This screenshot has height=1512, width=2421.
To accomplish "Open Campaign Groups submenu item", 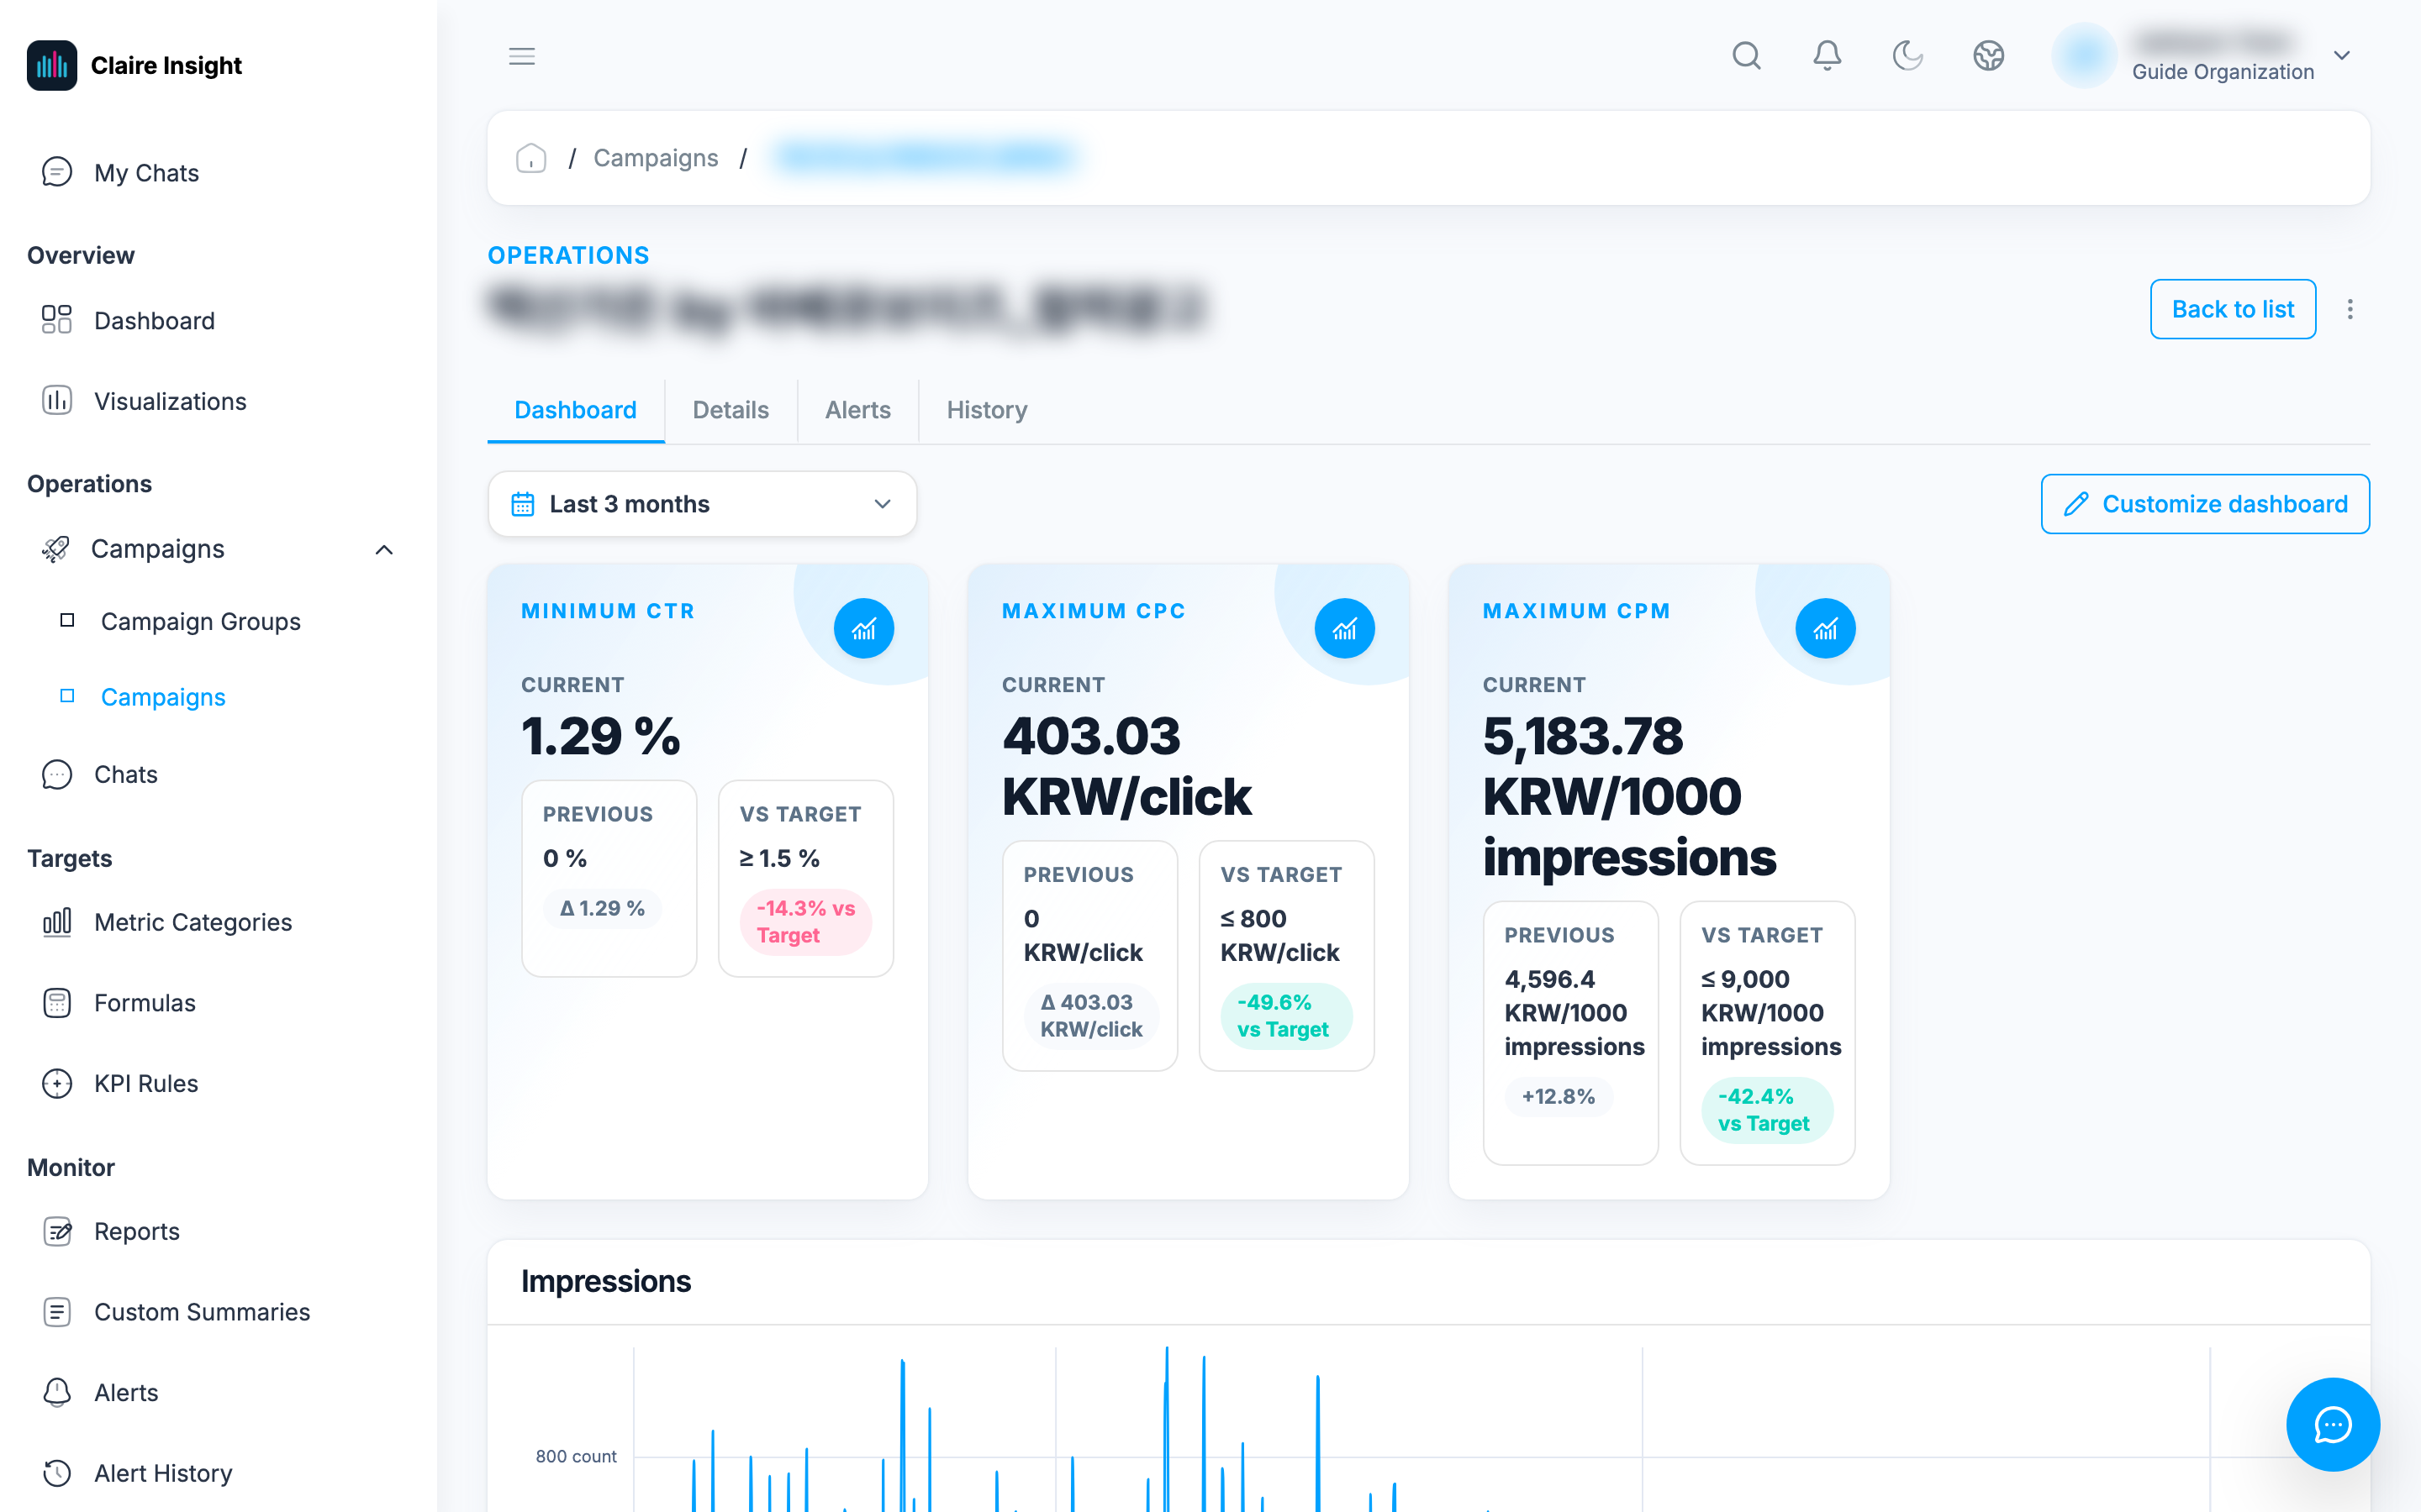I will [201, 621].
